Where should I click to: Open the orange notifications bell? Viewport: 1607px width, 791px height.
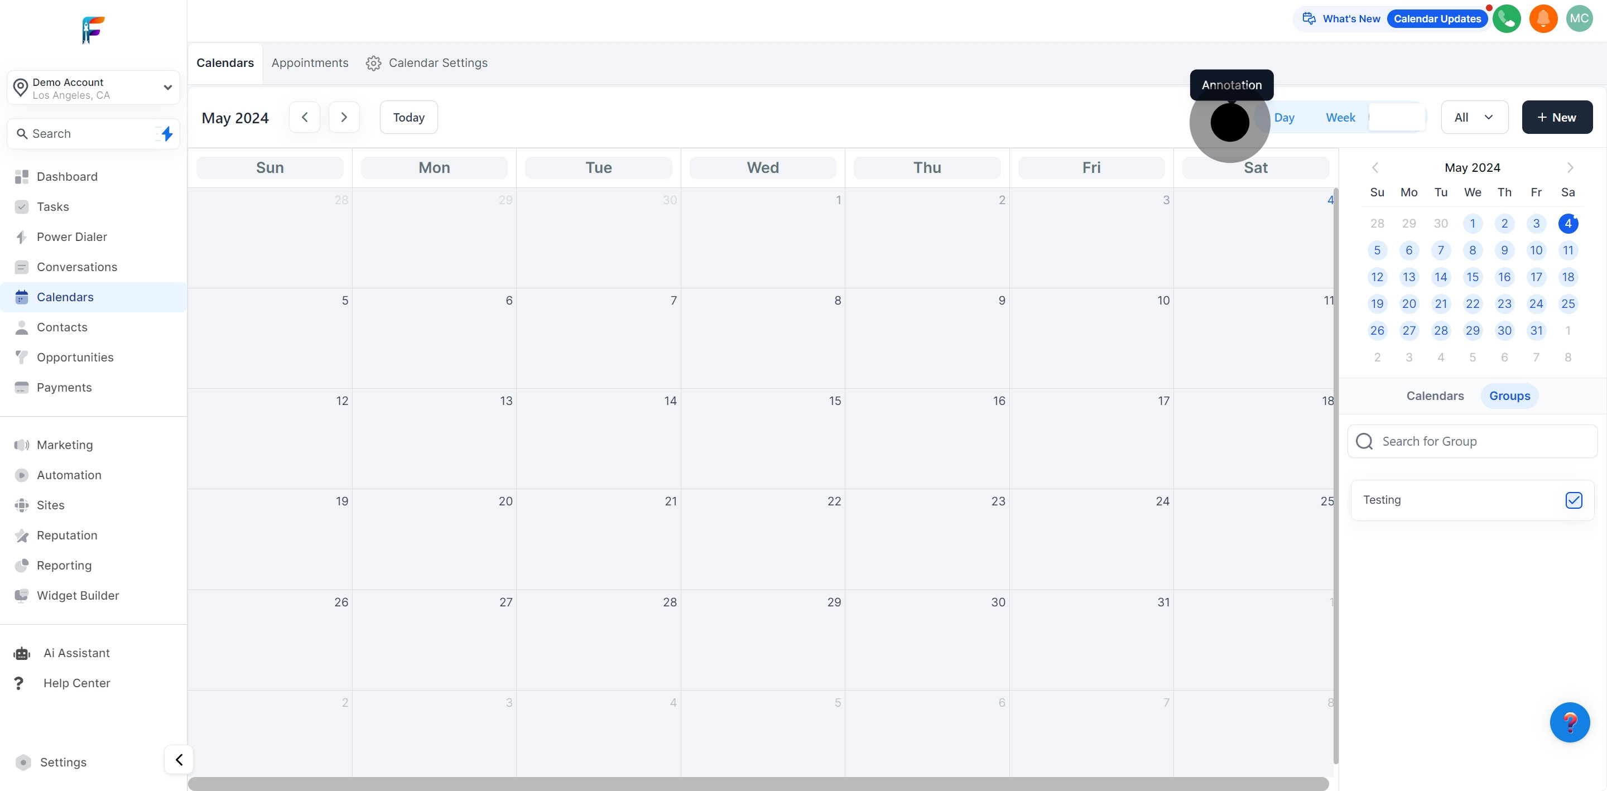[x=1543, y=19]
